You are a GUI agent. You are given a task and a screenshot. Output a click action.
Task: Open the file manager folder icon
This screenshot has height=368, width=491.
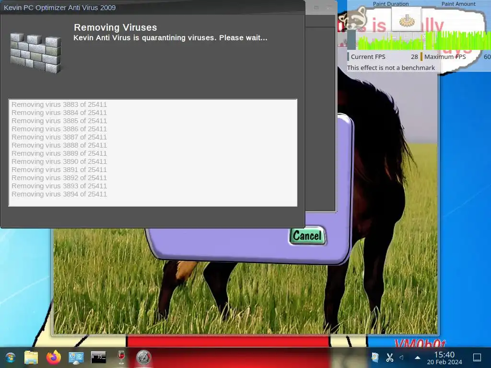31,357
